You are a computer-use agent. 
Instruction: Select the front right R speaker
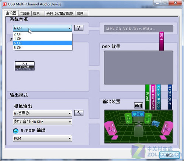tap(148, 119)
